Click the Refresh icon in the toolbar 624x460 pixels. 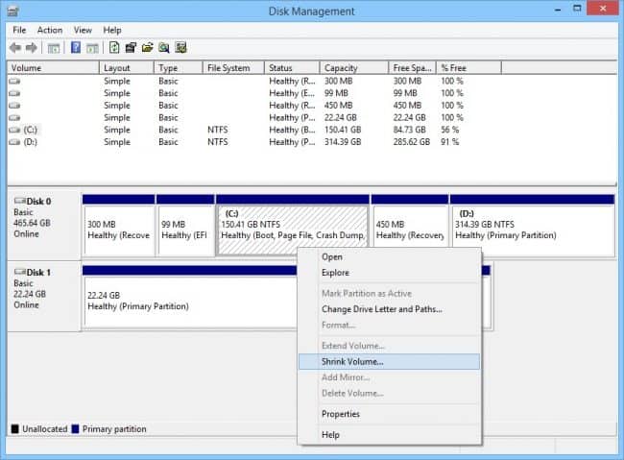(x=114, y=47)
